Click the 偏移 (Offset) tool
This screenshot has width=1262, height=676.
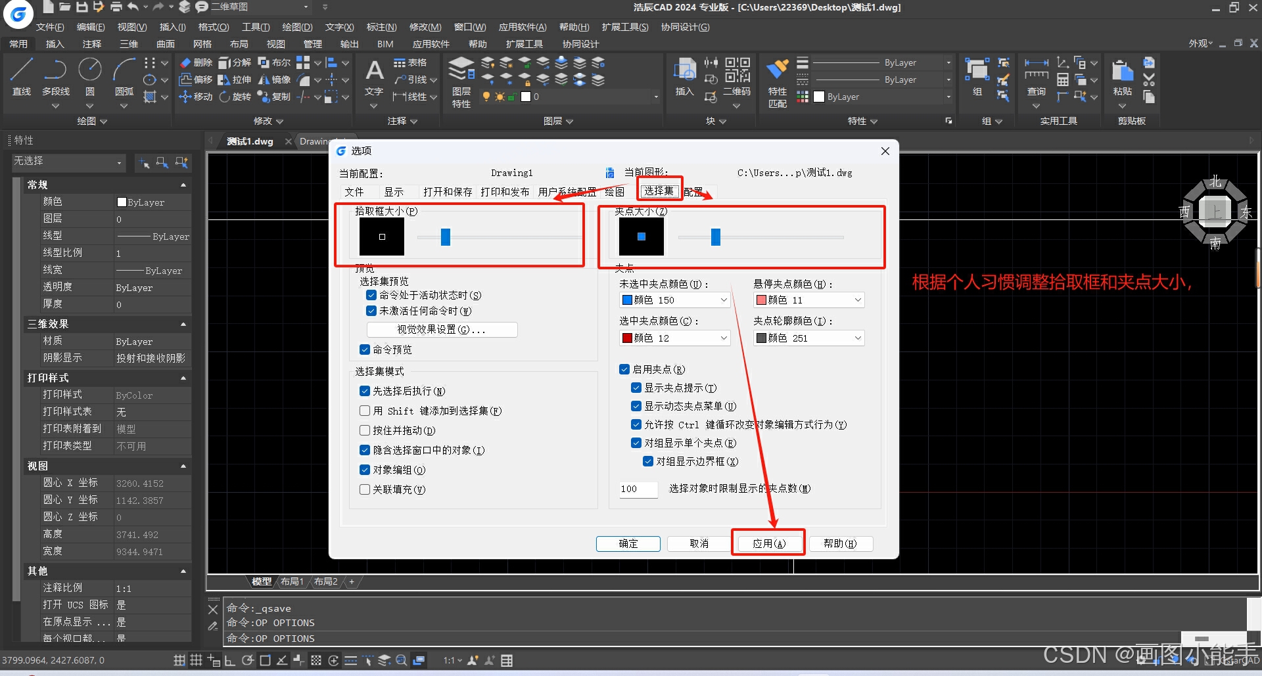(x=196, y=79)
